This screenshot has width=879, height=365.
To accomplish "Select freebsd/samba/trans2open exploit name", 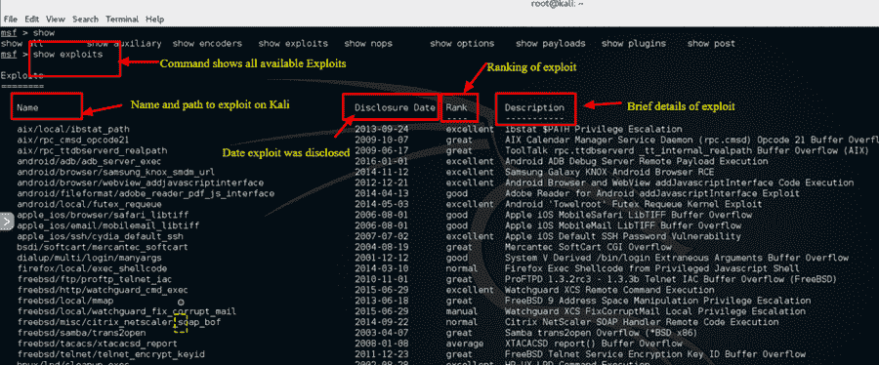I will coord(81,333).
